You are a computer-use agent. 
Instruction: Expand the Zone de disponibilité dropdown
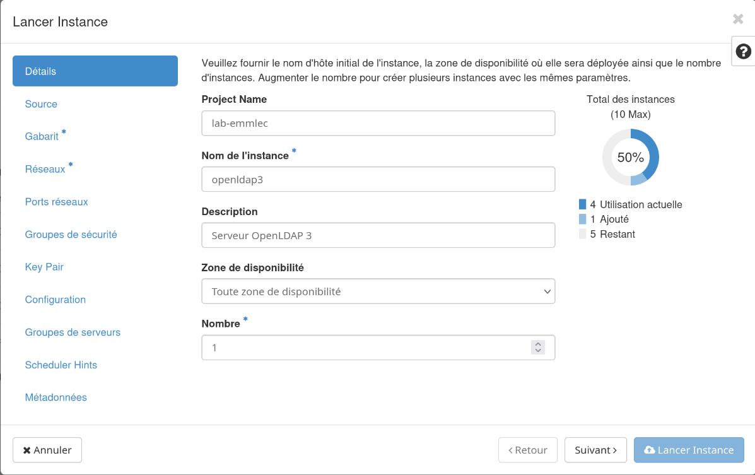(378, 291)
